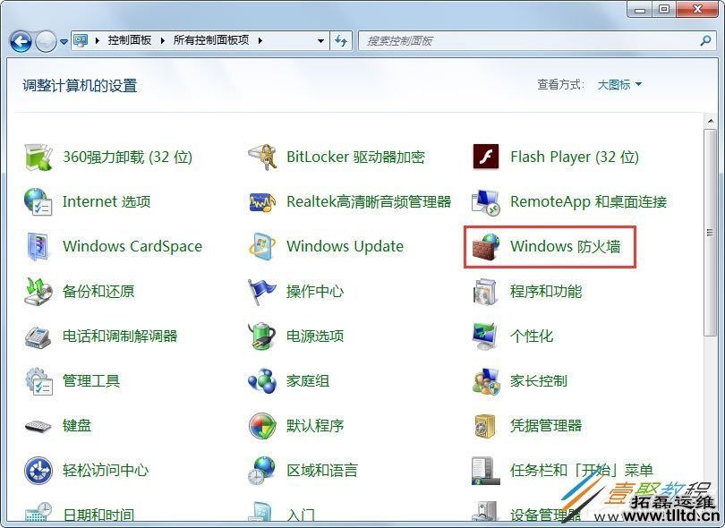Open Windows 防火墙 settings
Screen dimensions: 725x528
[x=566, y=246]
